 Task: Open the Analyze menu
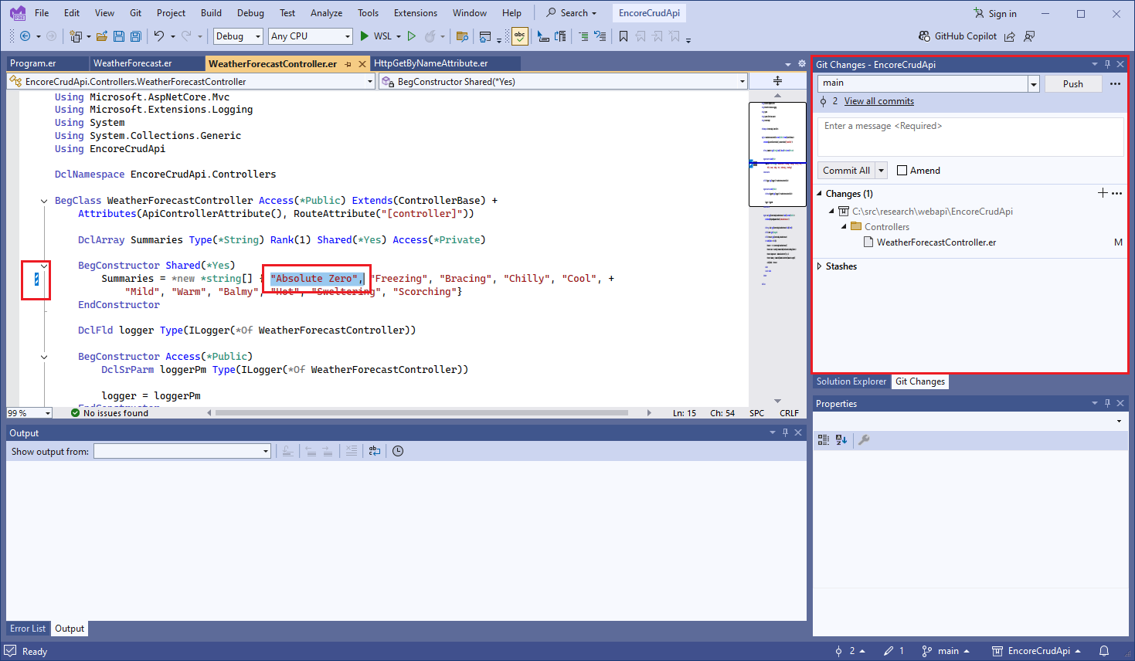tap(327, 13)
